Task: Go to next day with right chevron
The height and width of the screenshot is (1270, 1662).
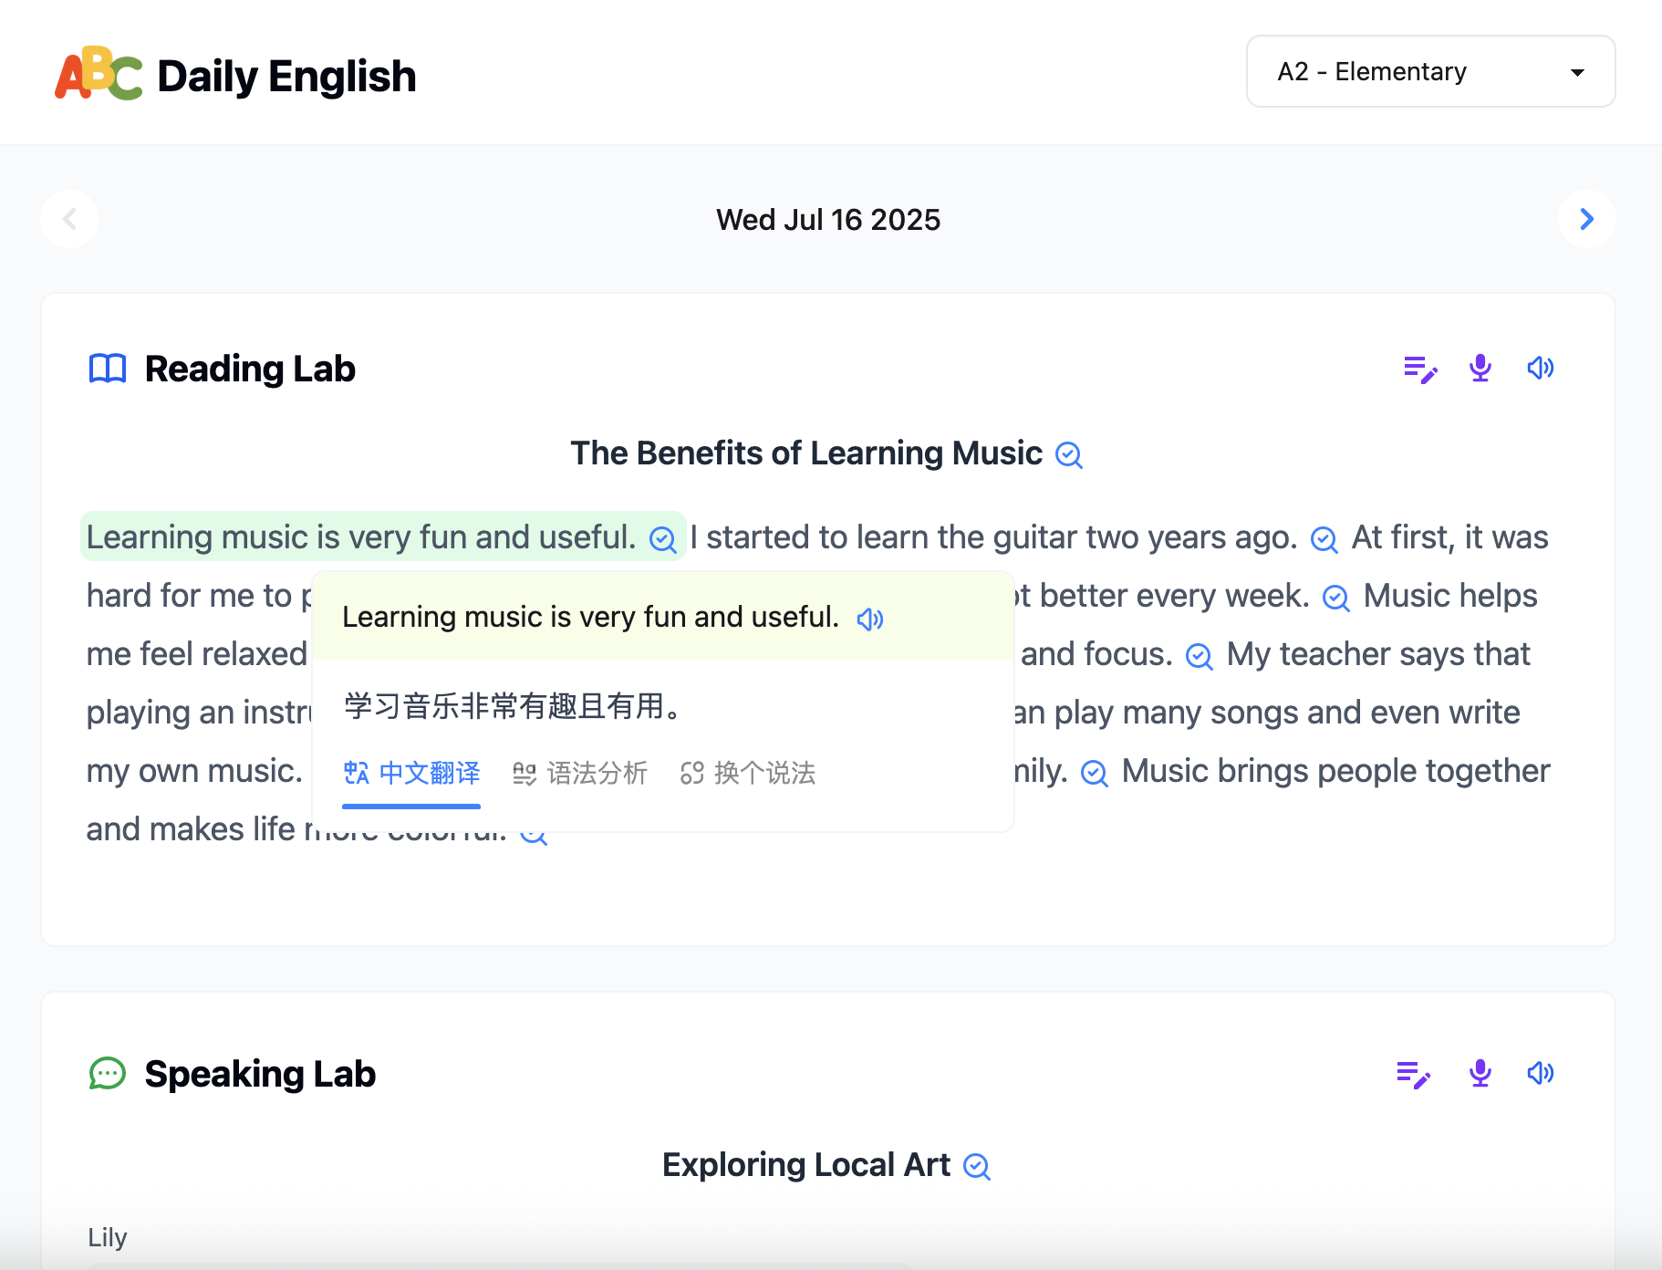Action: [x=1586, y=219]
